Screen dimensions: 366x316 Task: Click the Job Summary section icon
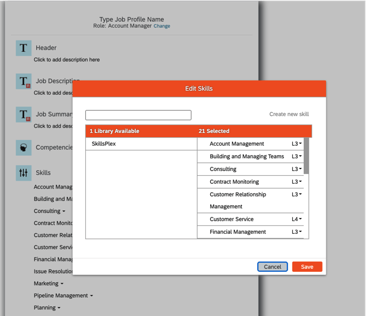click(x=24, y=114)
